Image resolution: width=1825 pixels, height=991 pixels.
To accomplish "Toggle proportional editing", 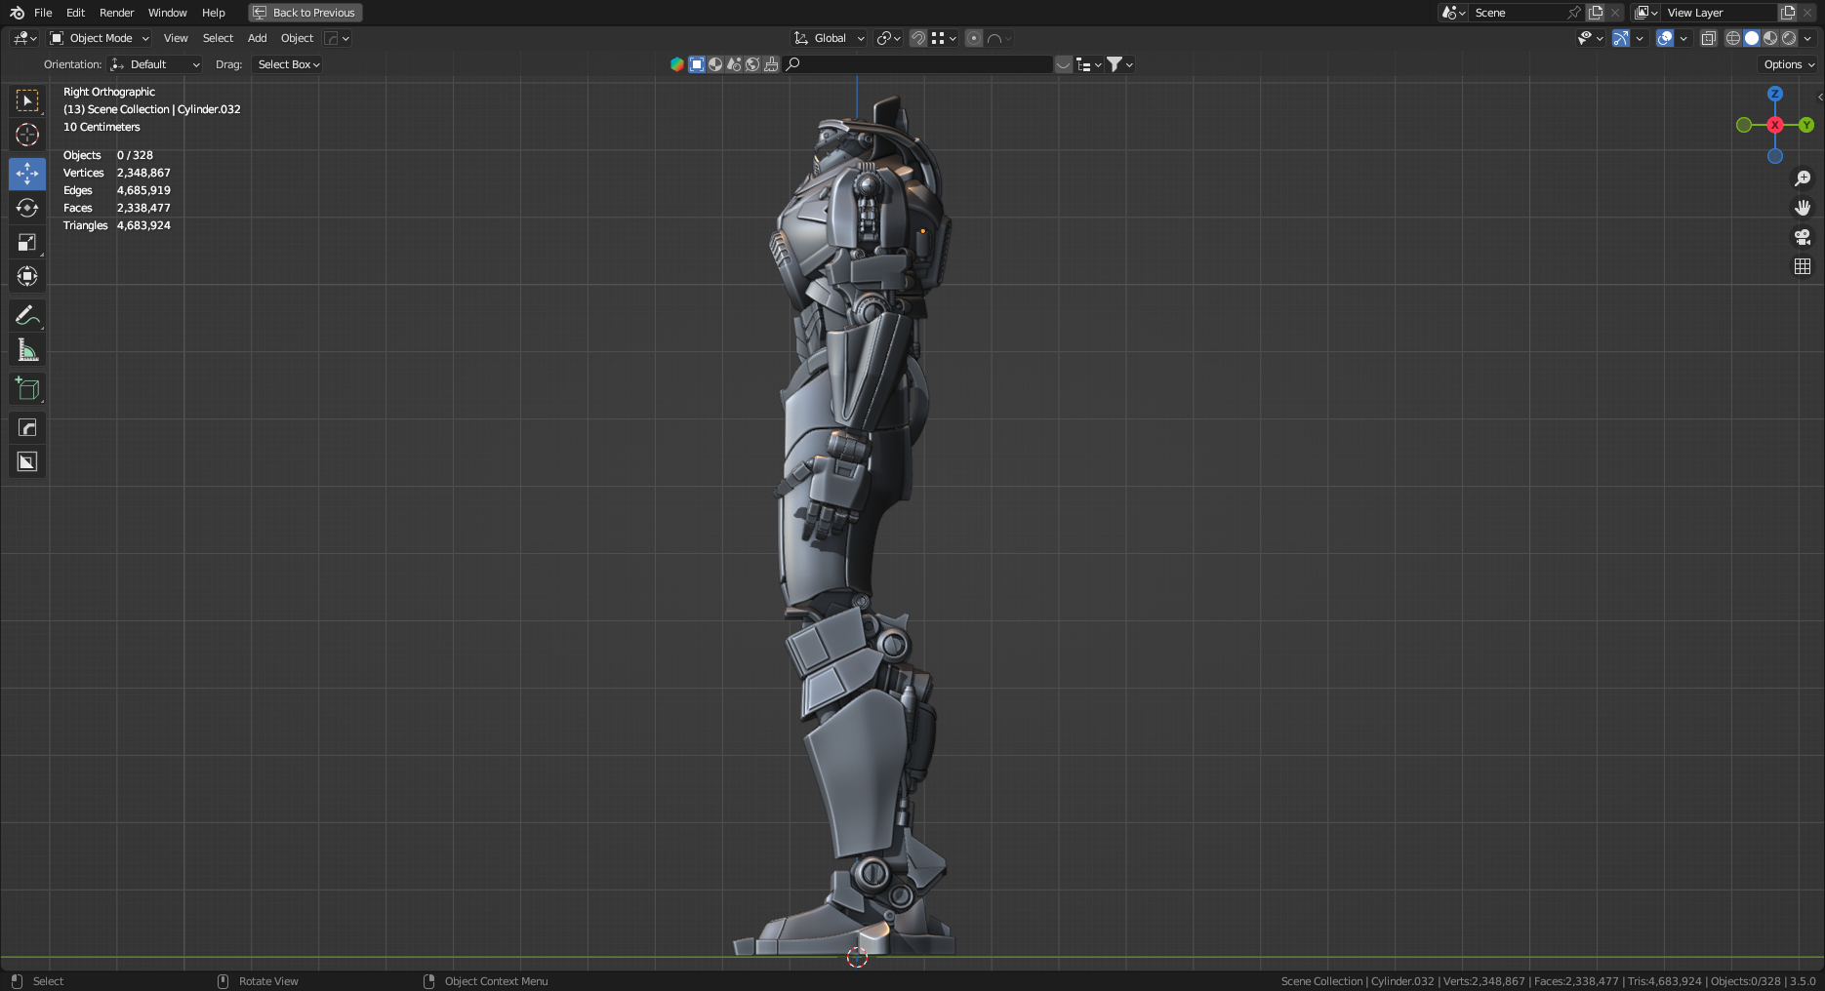I will coord(973,38).
